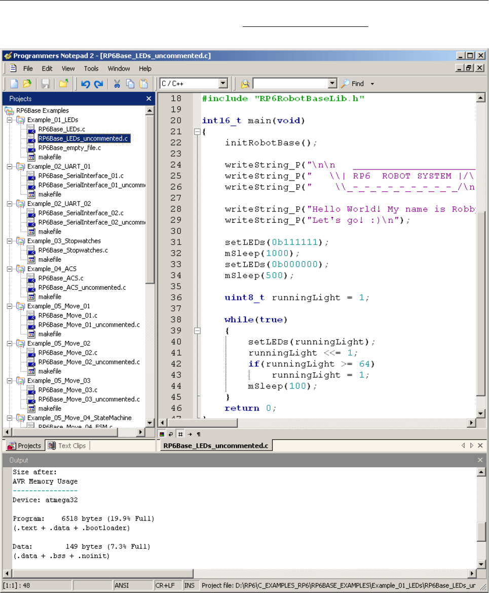Click into the toolbar search text field
Screen dimensions: 489x593
pos(290,83)
